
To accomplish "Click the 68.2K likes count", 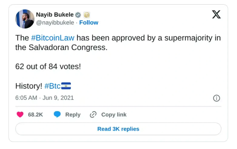I will pyautogui.click(x=35, y=115).
